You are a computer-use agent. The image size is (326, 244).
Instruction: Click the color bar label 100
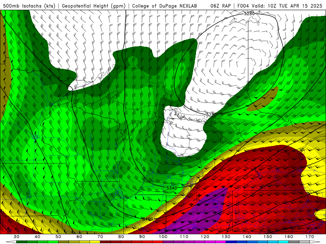click(x=163, y=237)
